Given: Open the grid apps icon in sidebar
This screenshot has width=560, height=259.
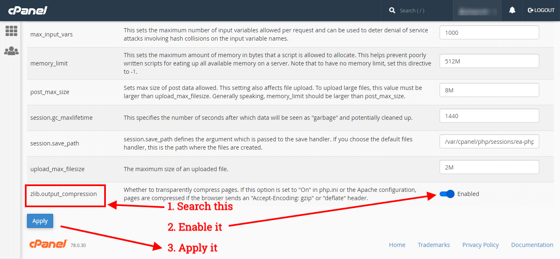Looking at the screenshot, I should [11, 31].
